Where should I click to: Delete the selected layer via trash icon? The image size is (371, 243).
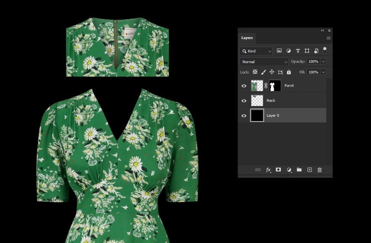click(319, 170)
